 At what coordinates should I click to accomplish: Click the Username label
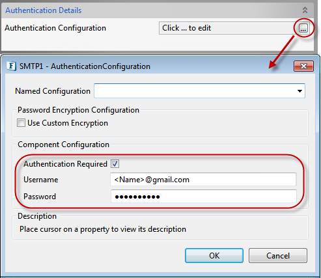click(x=41, y=180)
